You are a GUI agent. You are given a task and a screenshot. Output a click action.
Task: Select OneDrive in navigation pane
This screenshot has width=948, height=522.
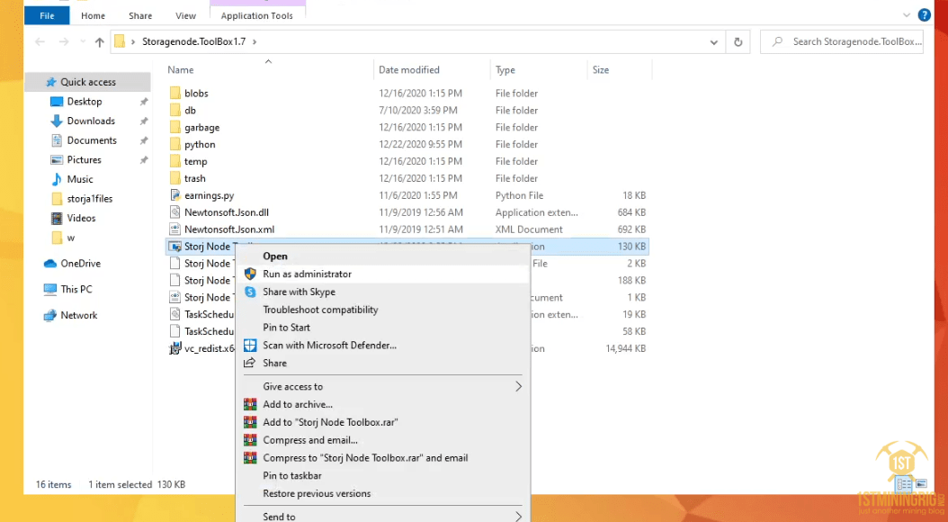pos(80,264)
